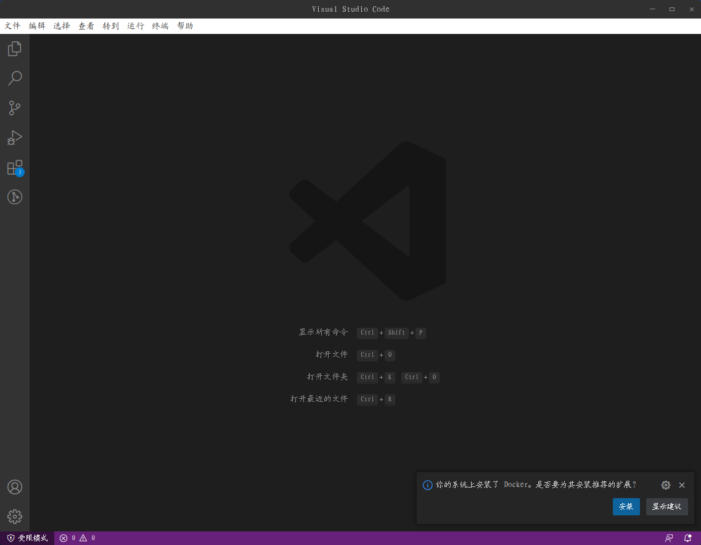
Task: Click the 受限模式 item in status bar
Action: pos(26,538)
